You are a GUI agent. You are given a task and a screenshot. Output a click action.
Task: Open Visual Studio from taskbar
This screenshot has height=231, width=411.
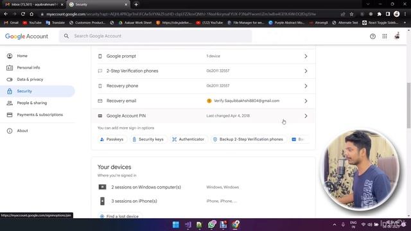[188, 225]
